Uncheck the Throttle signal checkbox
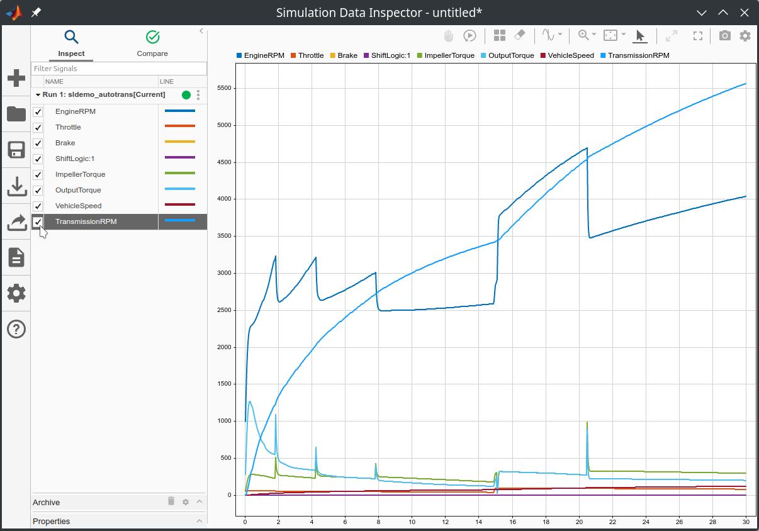Image resolution: width=759 pixels, height=531 pixels. [x=38, y=127]
